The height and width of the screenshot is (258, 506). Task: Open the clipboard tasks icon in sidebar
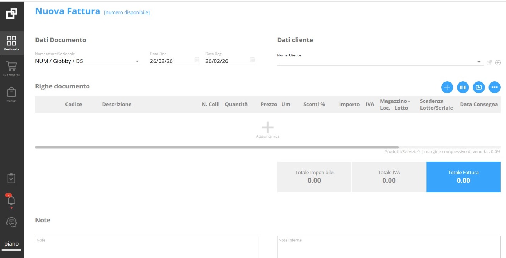click(x=11, y=178)
